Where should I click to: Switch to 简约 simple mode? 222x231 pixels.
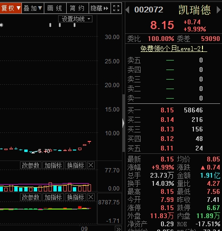click(x=77, y=8)
